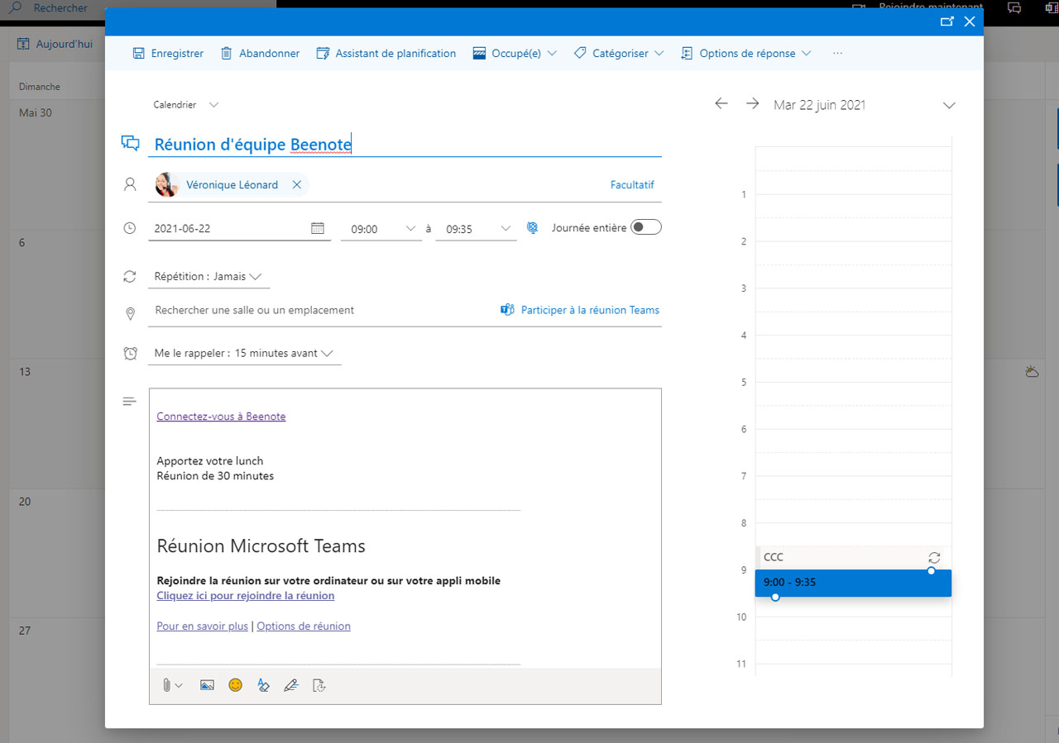The width and height of the screenshot is (1059, 743).
Task: Click the event title chat icon
Action: (x=130, y=143)
